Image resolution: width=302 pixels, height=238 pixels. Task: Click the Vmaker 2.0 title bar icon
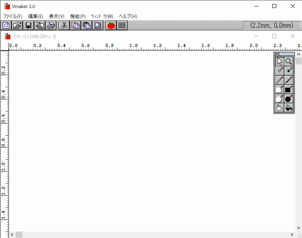point(7,6)
